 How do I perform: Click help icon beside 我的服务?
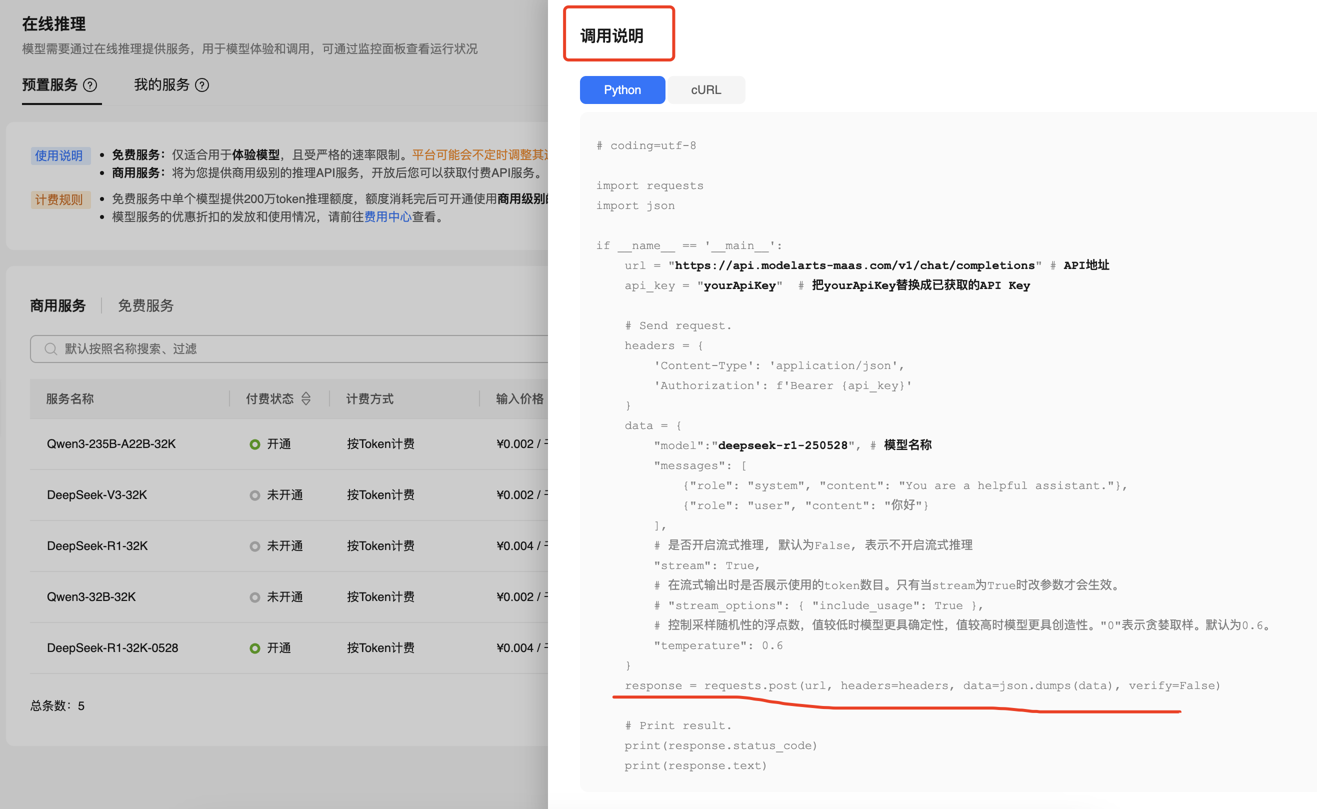pos(201,85)
